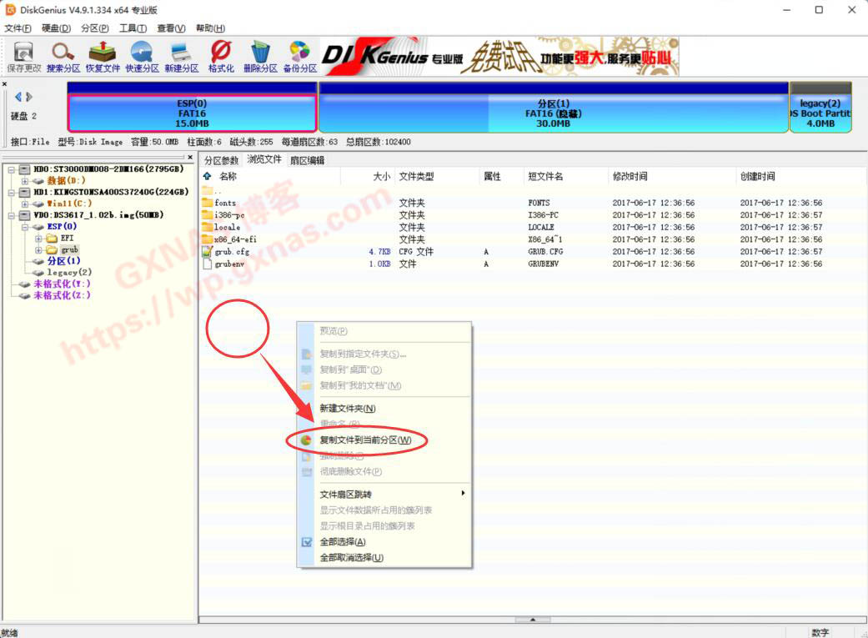Image resolution: width=868 pixels, height=638 pixels.
Task: Select 全部选择(A) in context menu
Action: pos(343,542)
